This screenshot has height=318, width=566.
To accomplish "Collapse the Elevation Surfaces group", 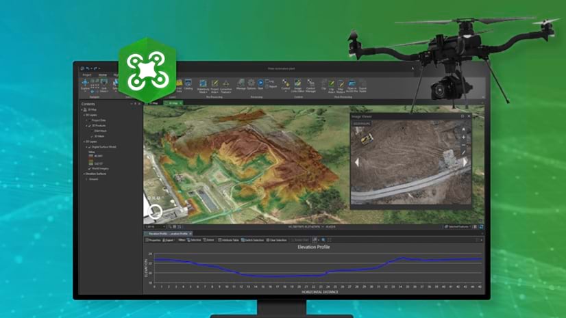I will (x=84, y=174).
